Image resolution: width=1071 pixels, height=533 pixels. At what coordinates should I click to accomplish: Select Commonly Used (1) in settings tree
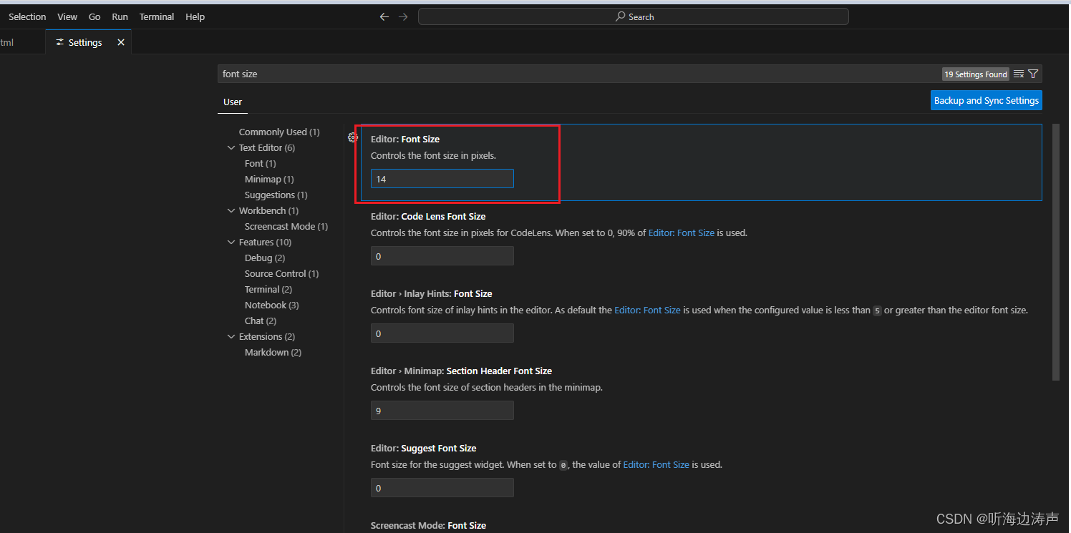click(279, 132)
